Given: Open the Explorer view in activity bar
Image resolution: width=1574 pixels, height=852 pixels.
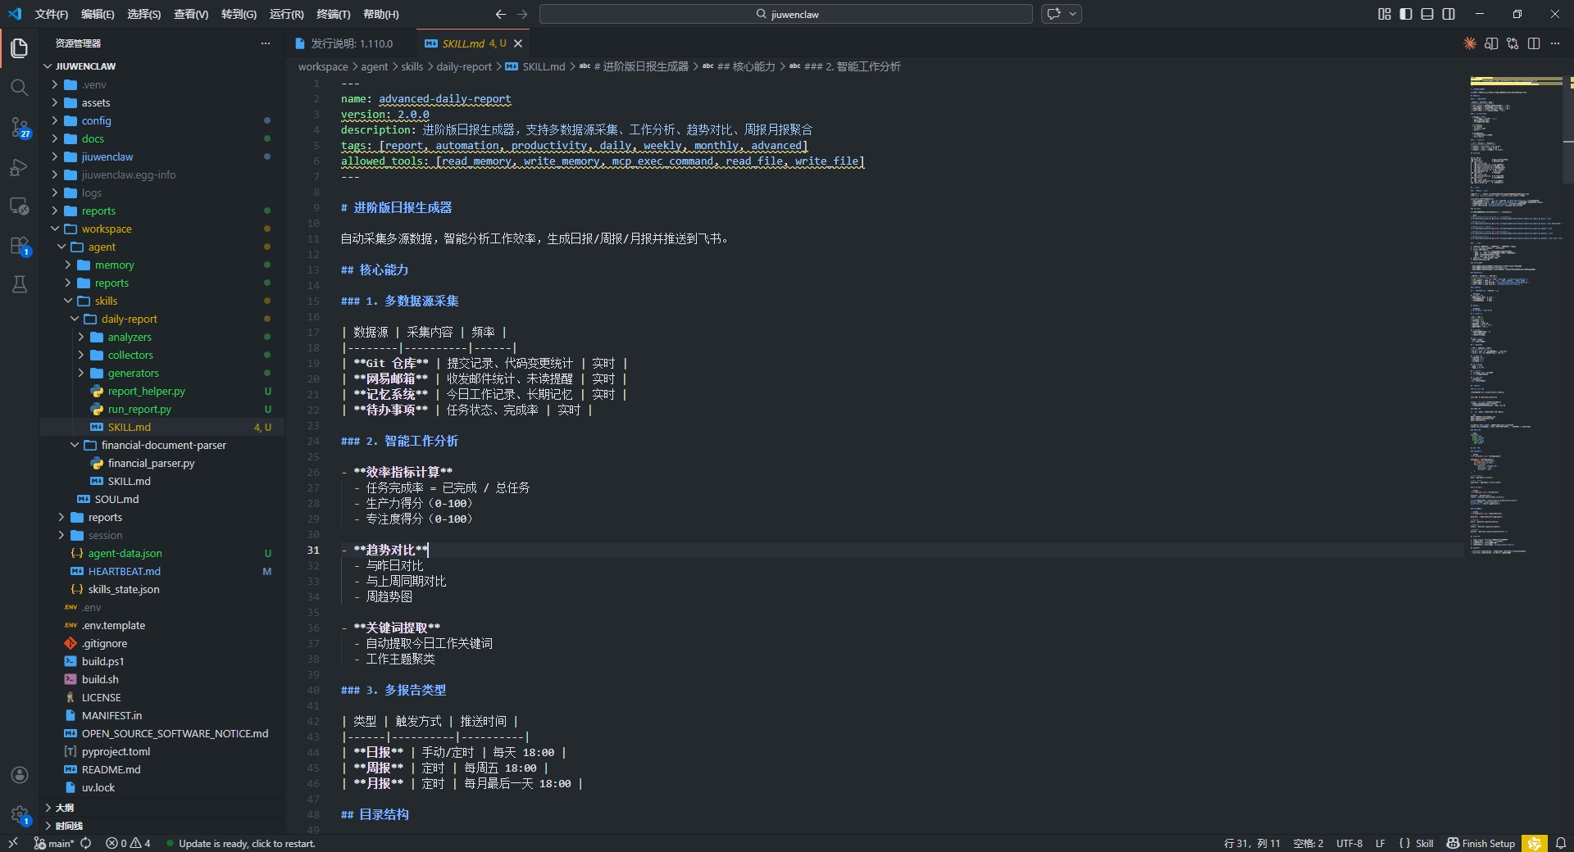Looking at the screenshot, I should [20, 48].
